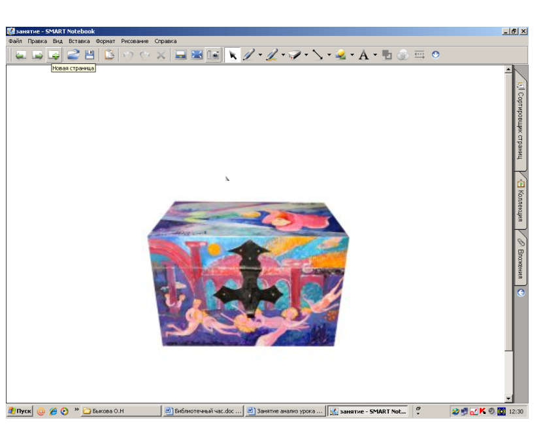
Task: Undo the last action
Action: pos(129,55)
